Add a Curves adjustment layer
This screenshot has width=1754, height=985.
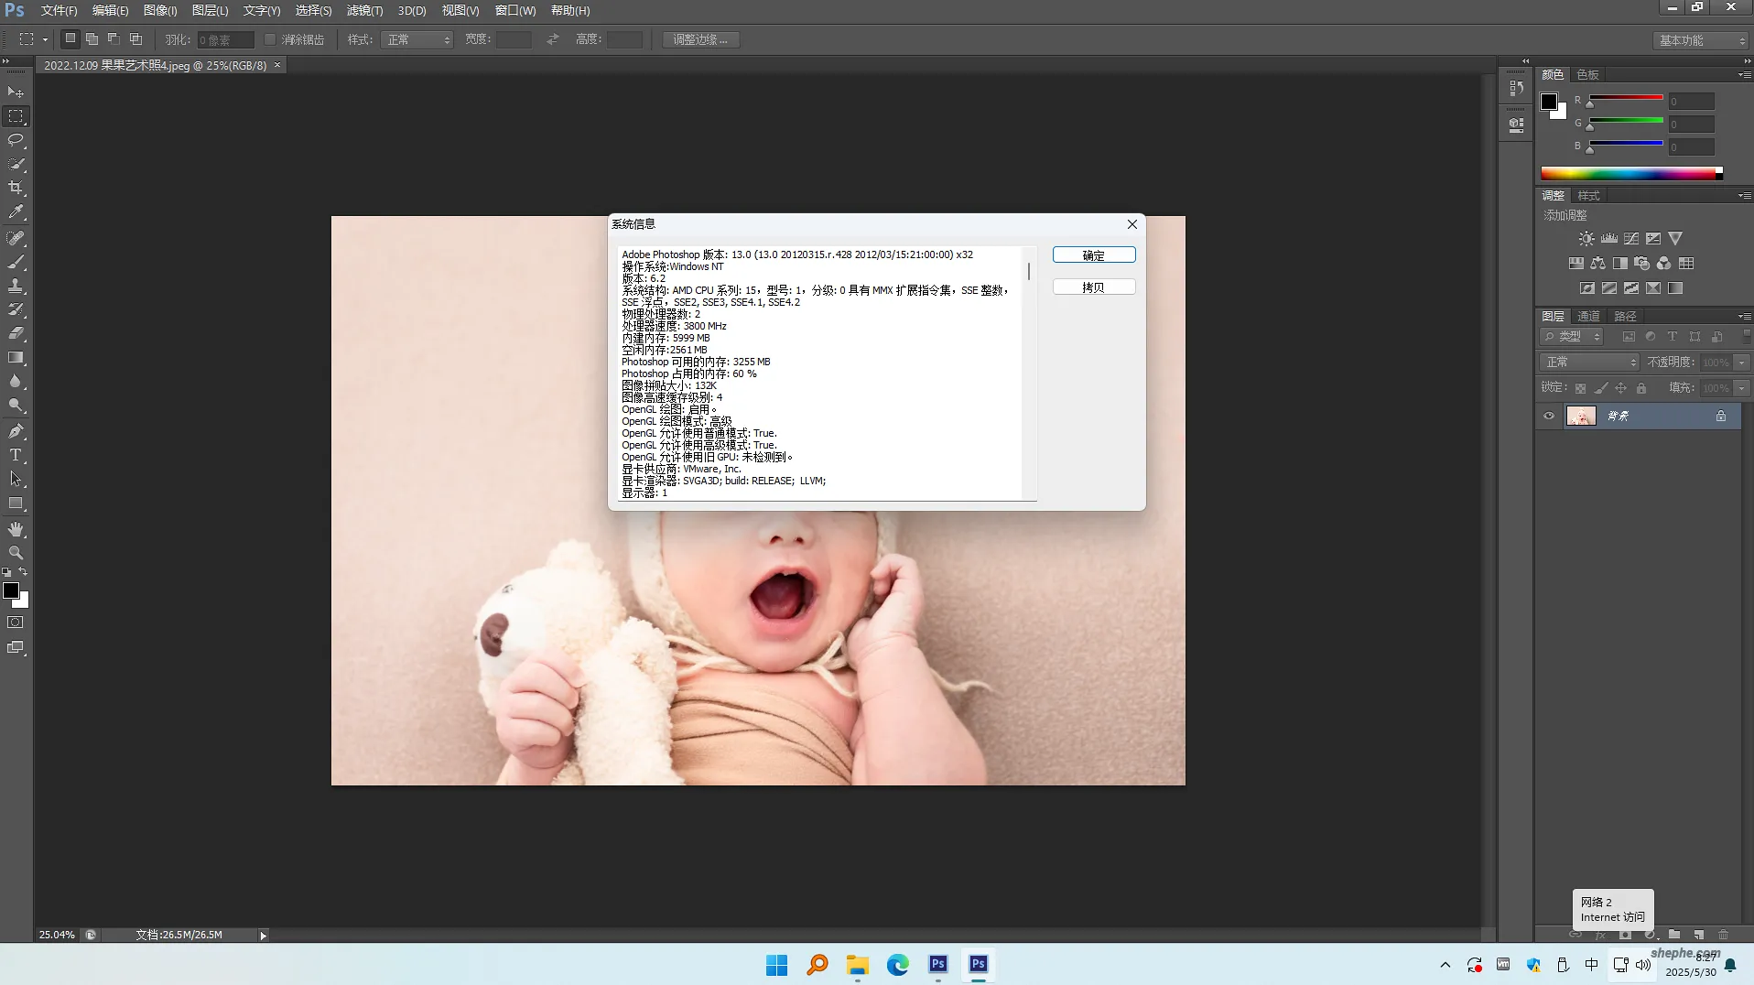(1631, 238)
